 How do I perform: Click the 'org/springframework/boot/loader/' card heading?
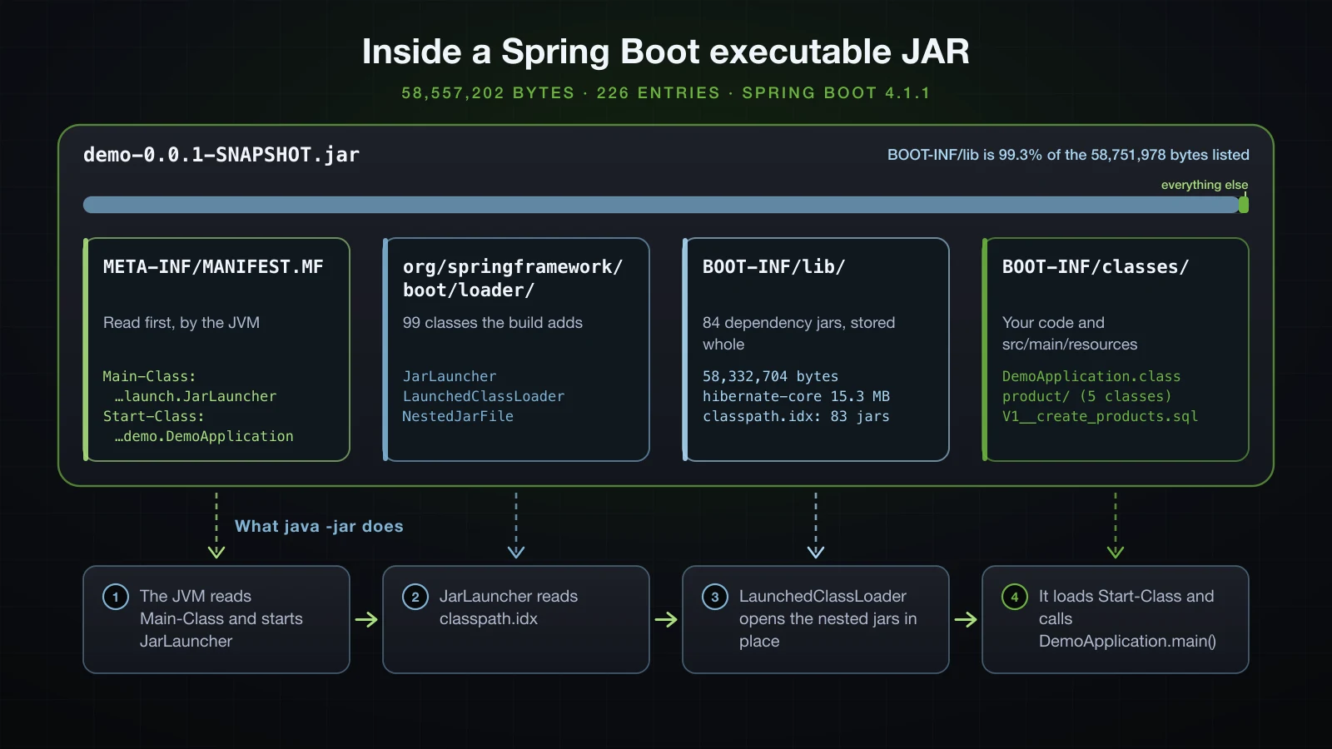pos(513,279)
